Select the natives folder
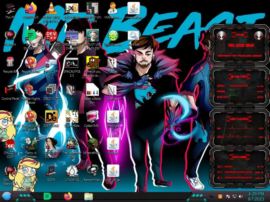This screenshot has width=270, height=202. click(x=113, y=90)
